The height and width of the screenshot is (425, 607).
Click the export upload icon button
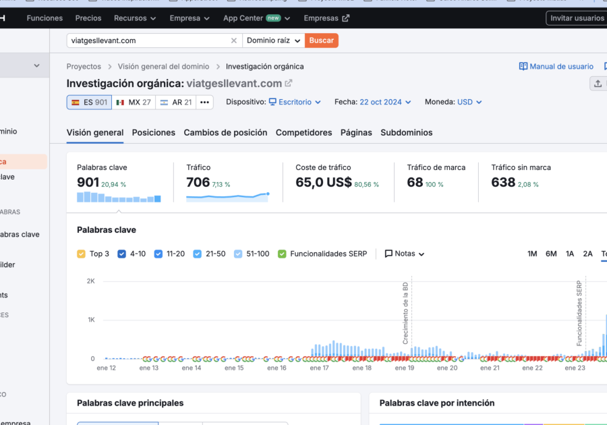pyautogui.click(x=598, y=84)
